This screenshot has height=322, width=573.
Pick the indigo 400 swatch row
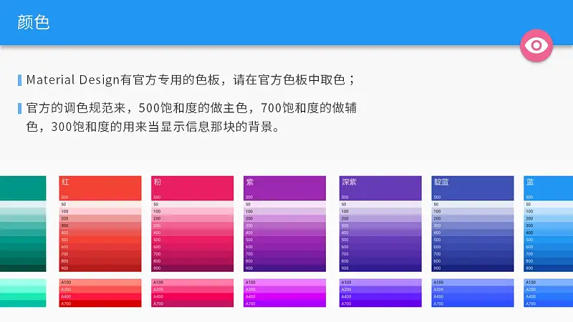tap(473, 233)
